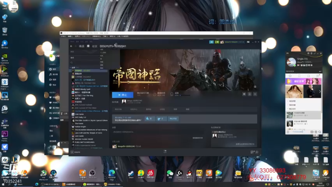Image resolution: width=332 pixels, height=187 pixels.
Task: Open the DOUYUTV-10352241 profile tab
Action: [113, 46]
